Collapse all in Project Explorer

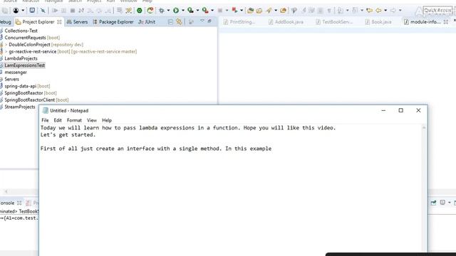(x=171, y=22)
